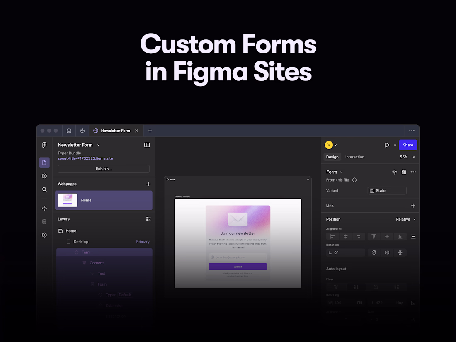Click the Rotation 0° input field
The image size is (456, 342).
point(345,253)
